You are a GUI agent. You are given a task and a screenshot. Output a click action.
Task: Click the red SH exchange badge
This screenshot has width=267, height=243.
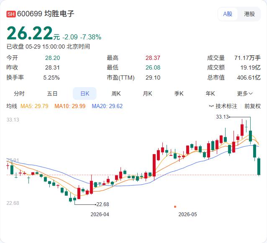click(11, 14)
